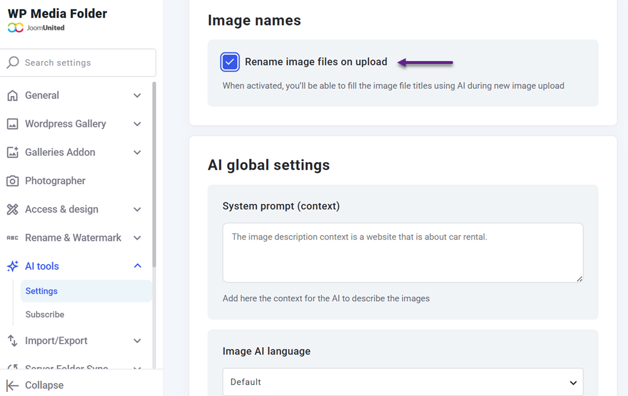Click the search magnifier icon
The width and height of the screenshot is (628, 396).
(13, 62)
